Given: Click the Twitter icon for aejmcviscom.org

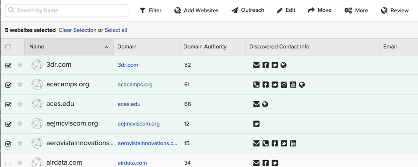Looking at the screenshot, I should coord(256,124).
